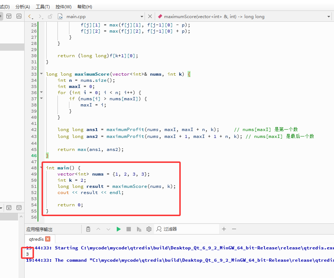Open the 工具(T) menu

(43, 7)
